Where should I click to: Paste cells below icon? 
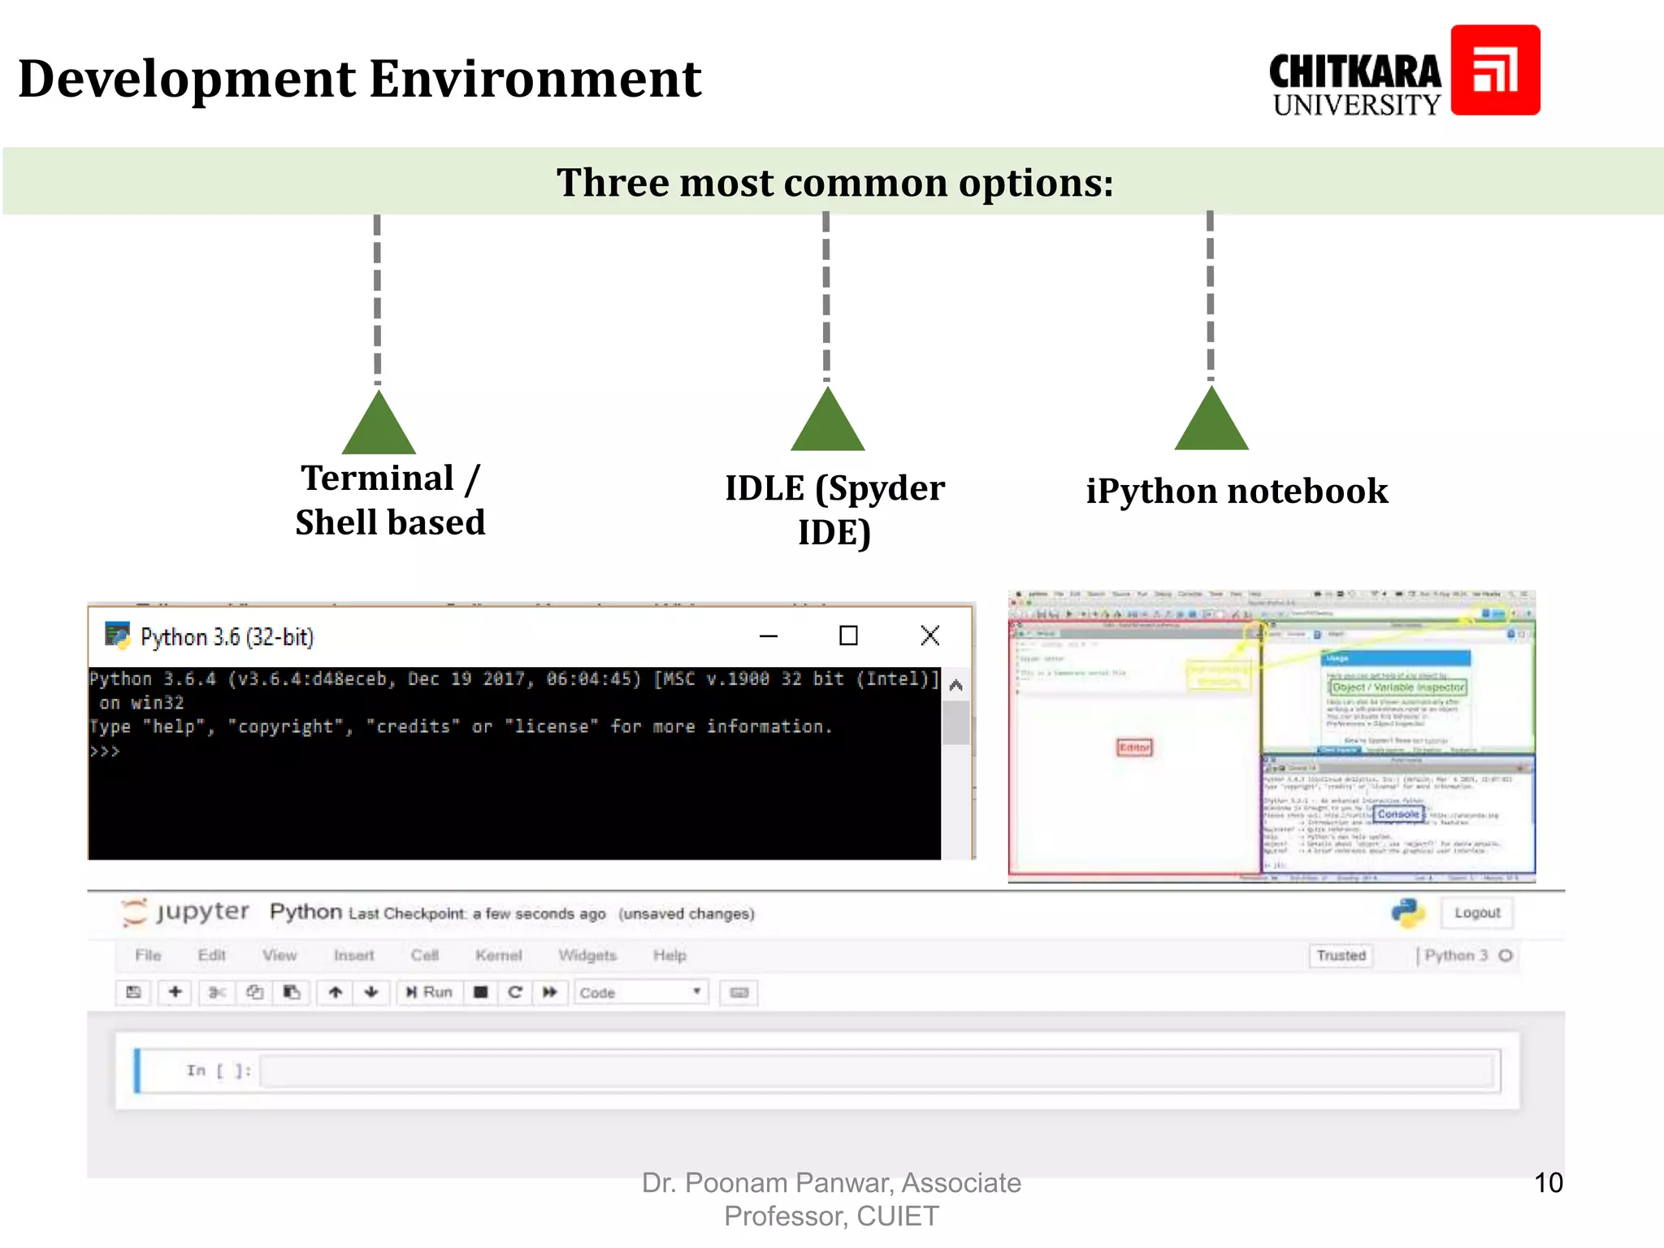pos(292,992)
